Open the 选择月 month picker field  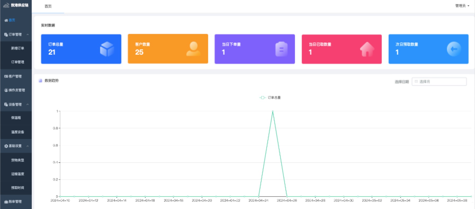439,81
